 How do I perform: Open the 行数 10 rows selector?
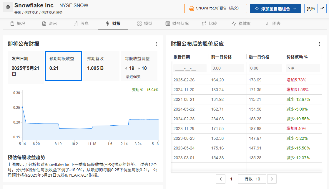[252, 179]
